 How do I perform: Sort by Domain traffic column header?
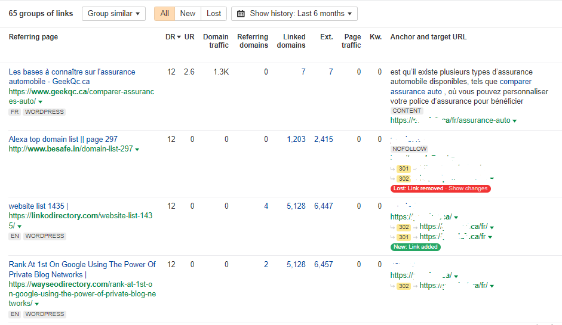coord(216,41)
